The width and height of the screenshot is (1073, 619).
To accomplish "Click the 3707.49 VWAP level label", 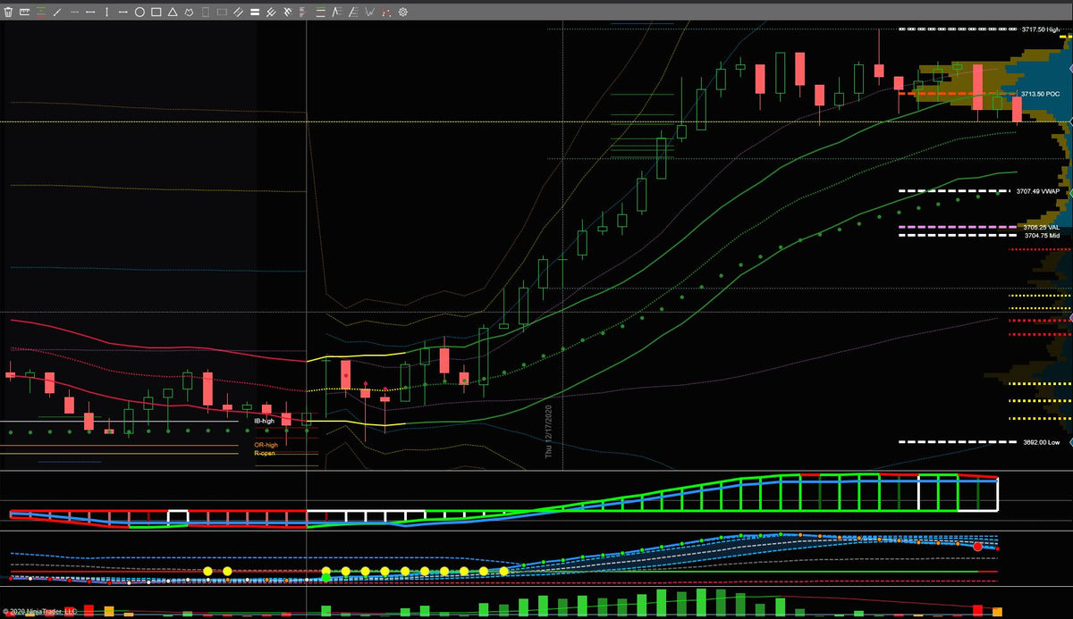I will pyautogui.click(x=1038, y=191).
